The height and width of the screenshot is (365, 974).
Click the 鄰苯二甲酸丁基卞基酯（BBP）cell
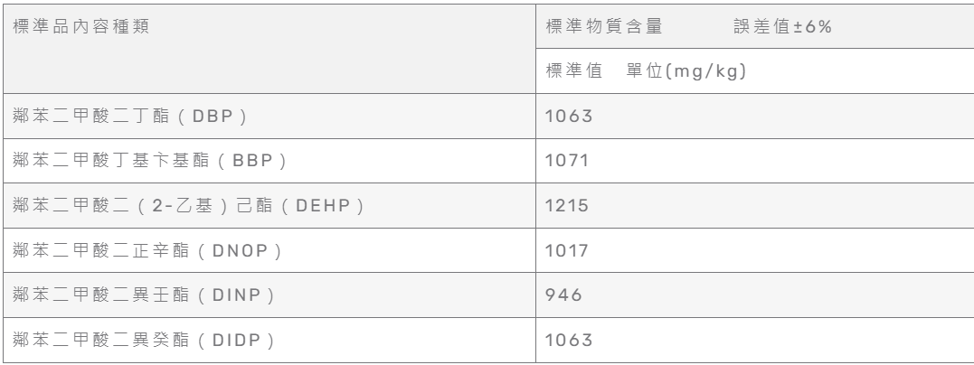(x=270, y=161)
